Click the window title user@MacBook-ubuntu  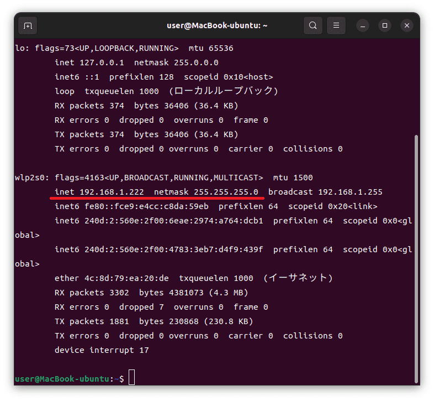pos(217,25)
